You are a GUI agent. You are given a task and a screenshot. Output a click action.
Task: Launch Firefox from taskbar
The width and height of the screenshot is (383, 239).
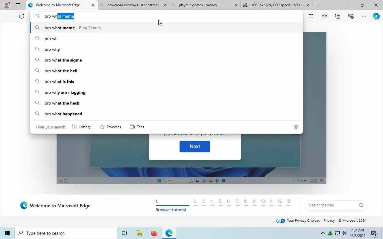(x=154, y=233)
